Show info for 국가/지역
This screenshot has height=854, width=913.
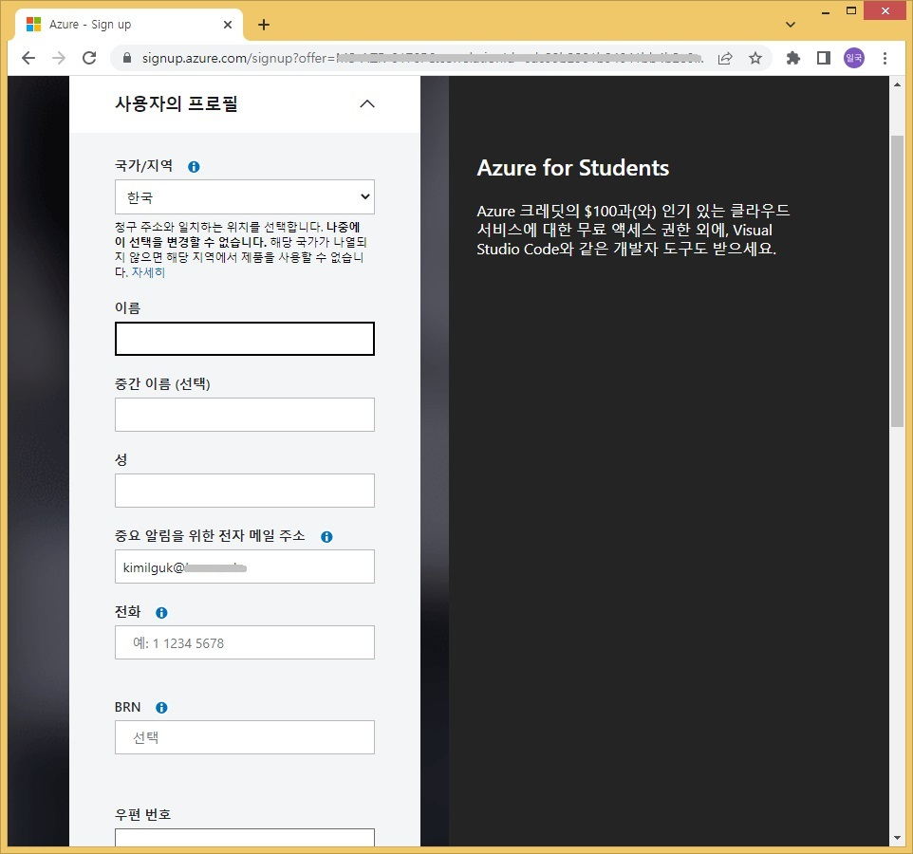point(194,167)
